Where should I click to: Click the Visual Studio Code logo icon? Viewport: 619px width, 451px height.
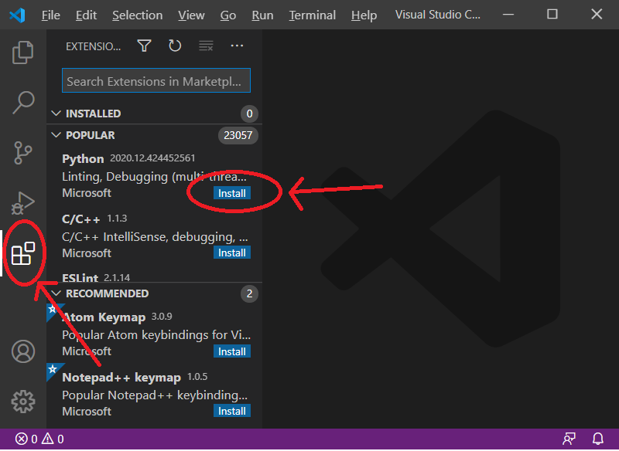17,15
